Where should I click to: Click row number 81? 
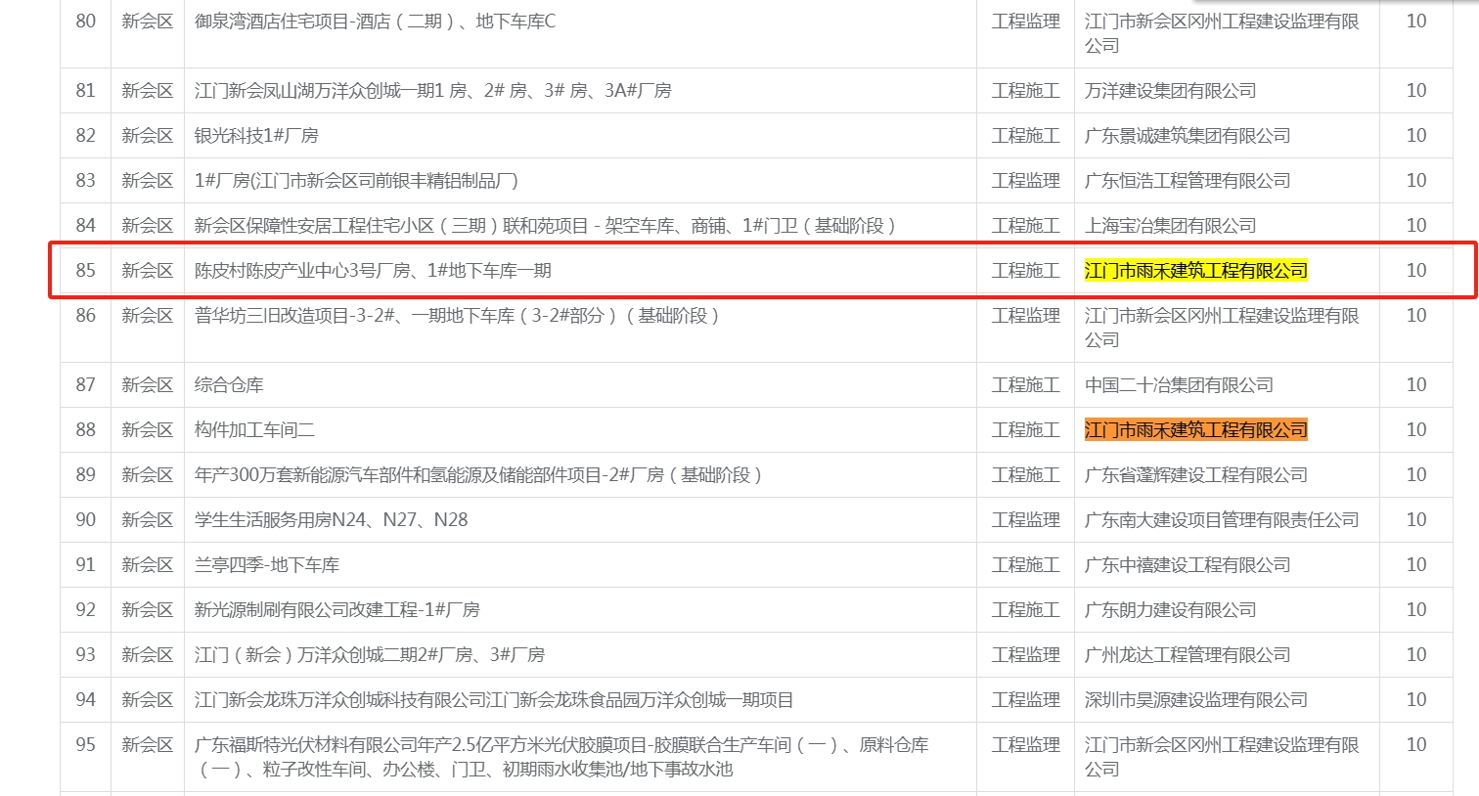click(x=86, y=91)
